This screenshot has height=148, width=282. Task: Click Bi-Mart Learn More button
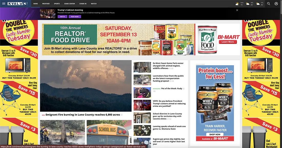[x=228, y=42]
